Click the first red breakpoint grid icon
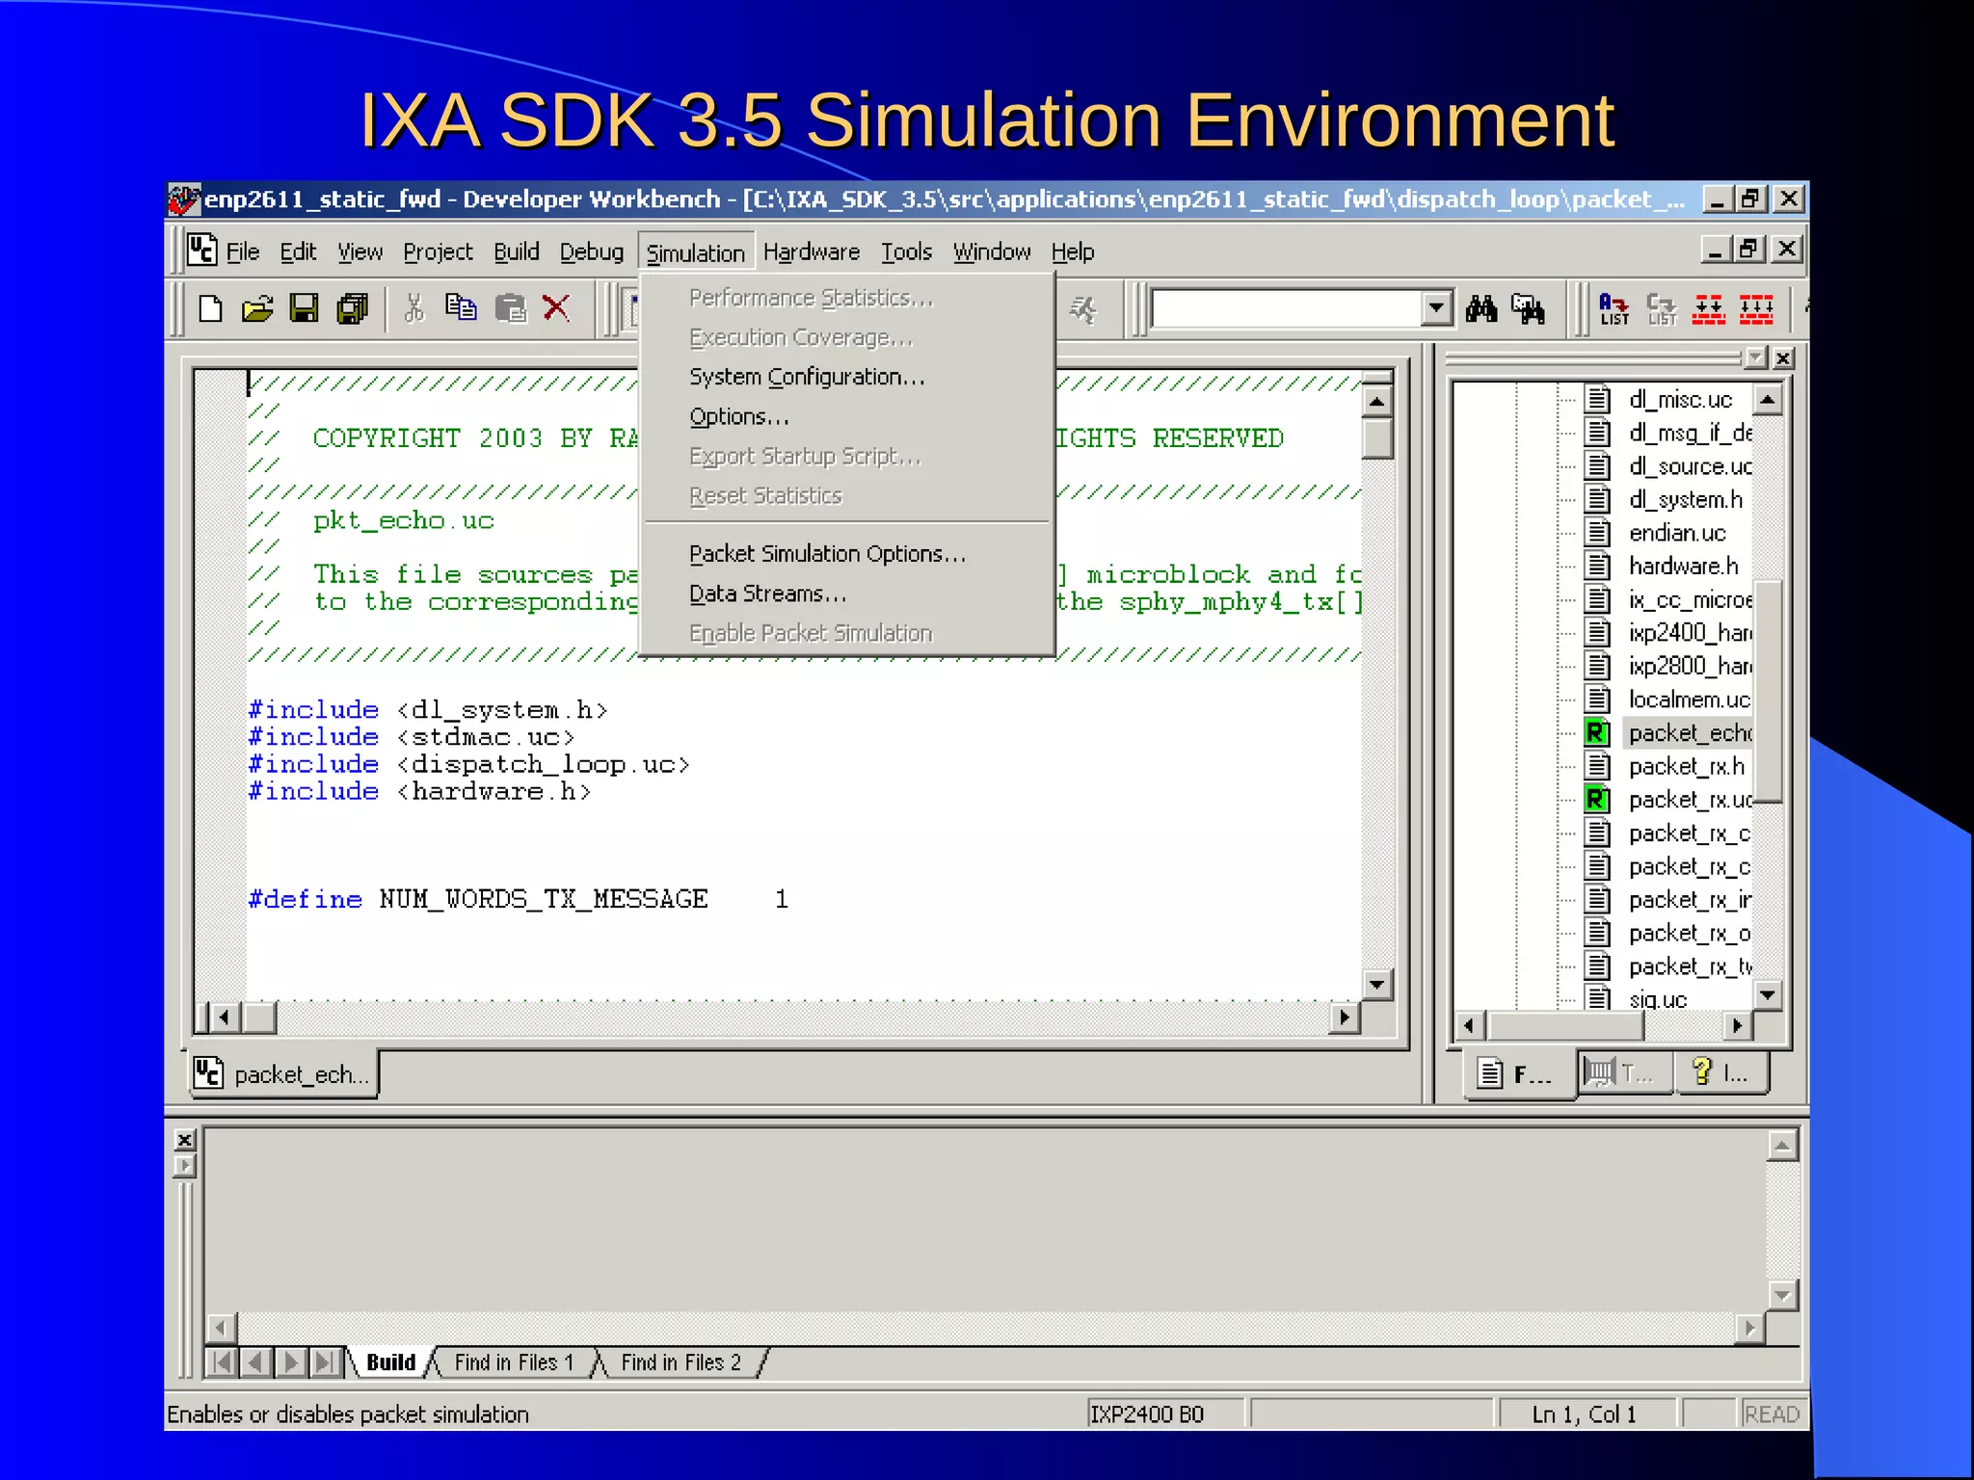Viewport: 1974px width, 1480px height. (1709, 309)
